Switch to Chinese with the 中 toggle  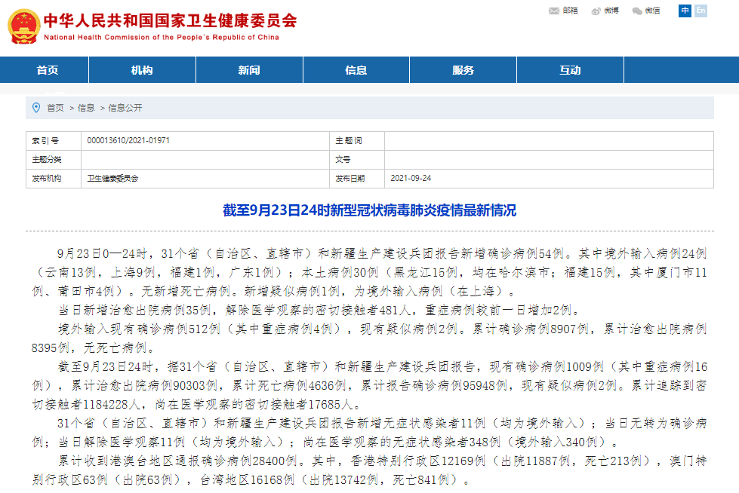[684, 11]
